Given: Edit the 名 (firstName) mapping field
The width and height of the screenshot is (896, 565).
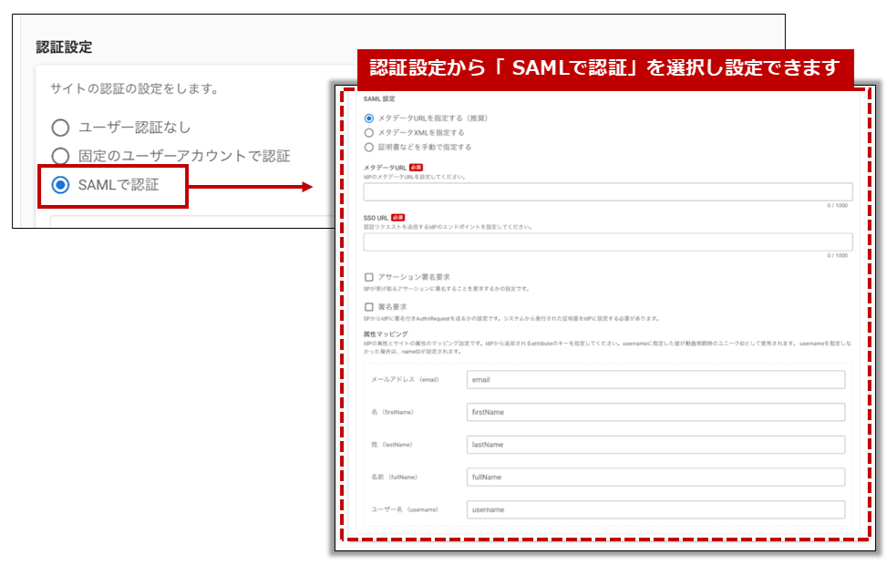Looking at the screenshot, I should [x=655, y=413].
